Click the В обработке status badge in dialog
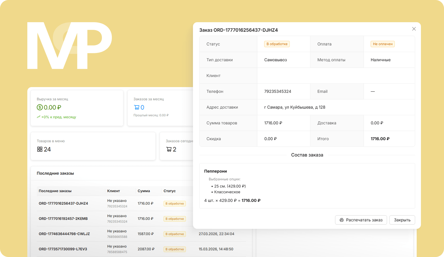Screen dimensions: 444x257 tap(277, 44)
